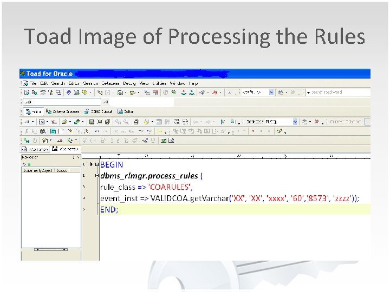
Task: Click VALIDCOA.getVarchar in the code
Action: [x=190, y=198]
